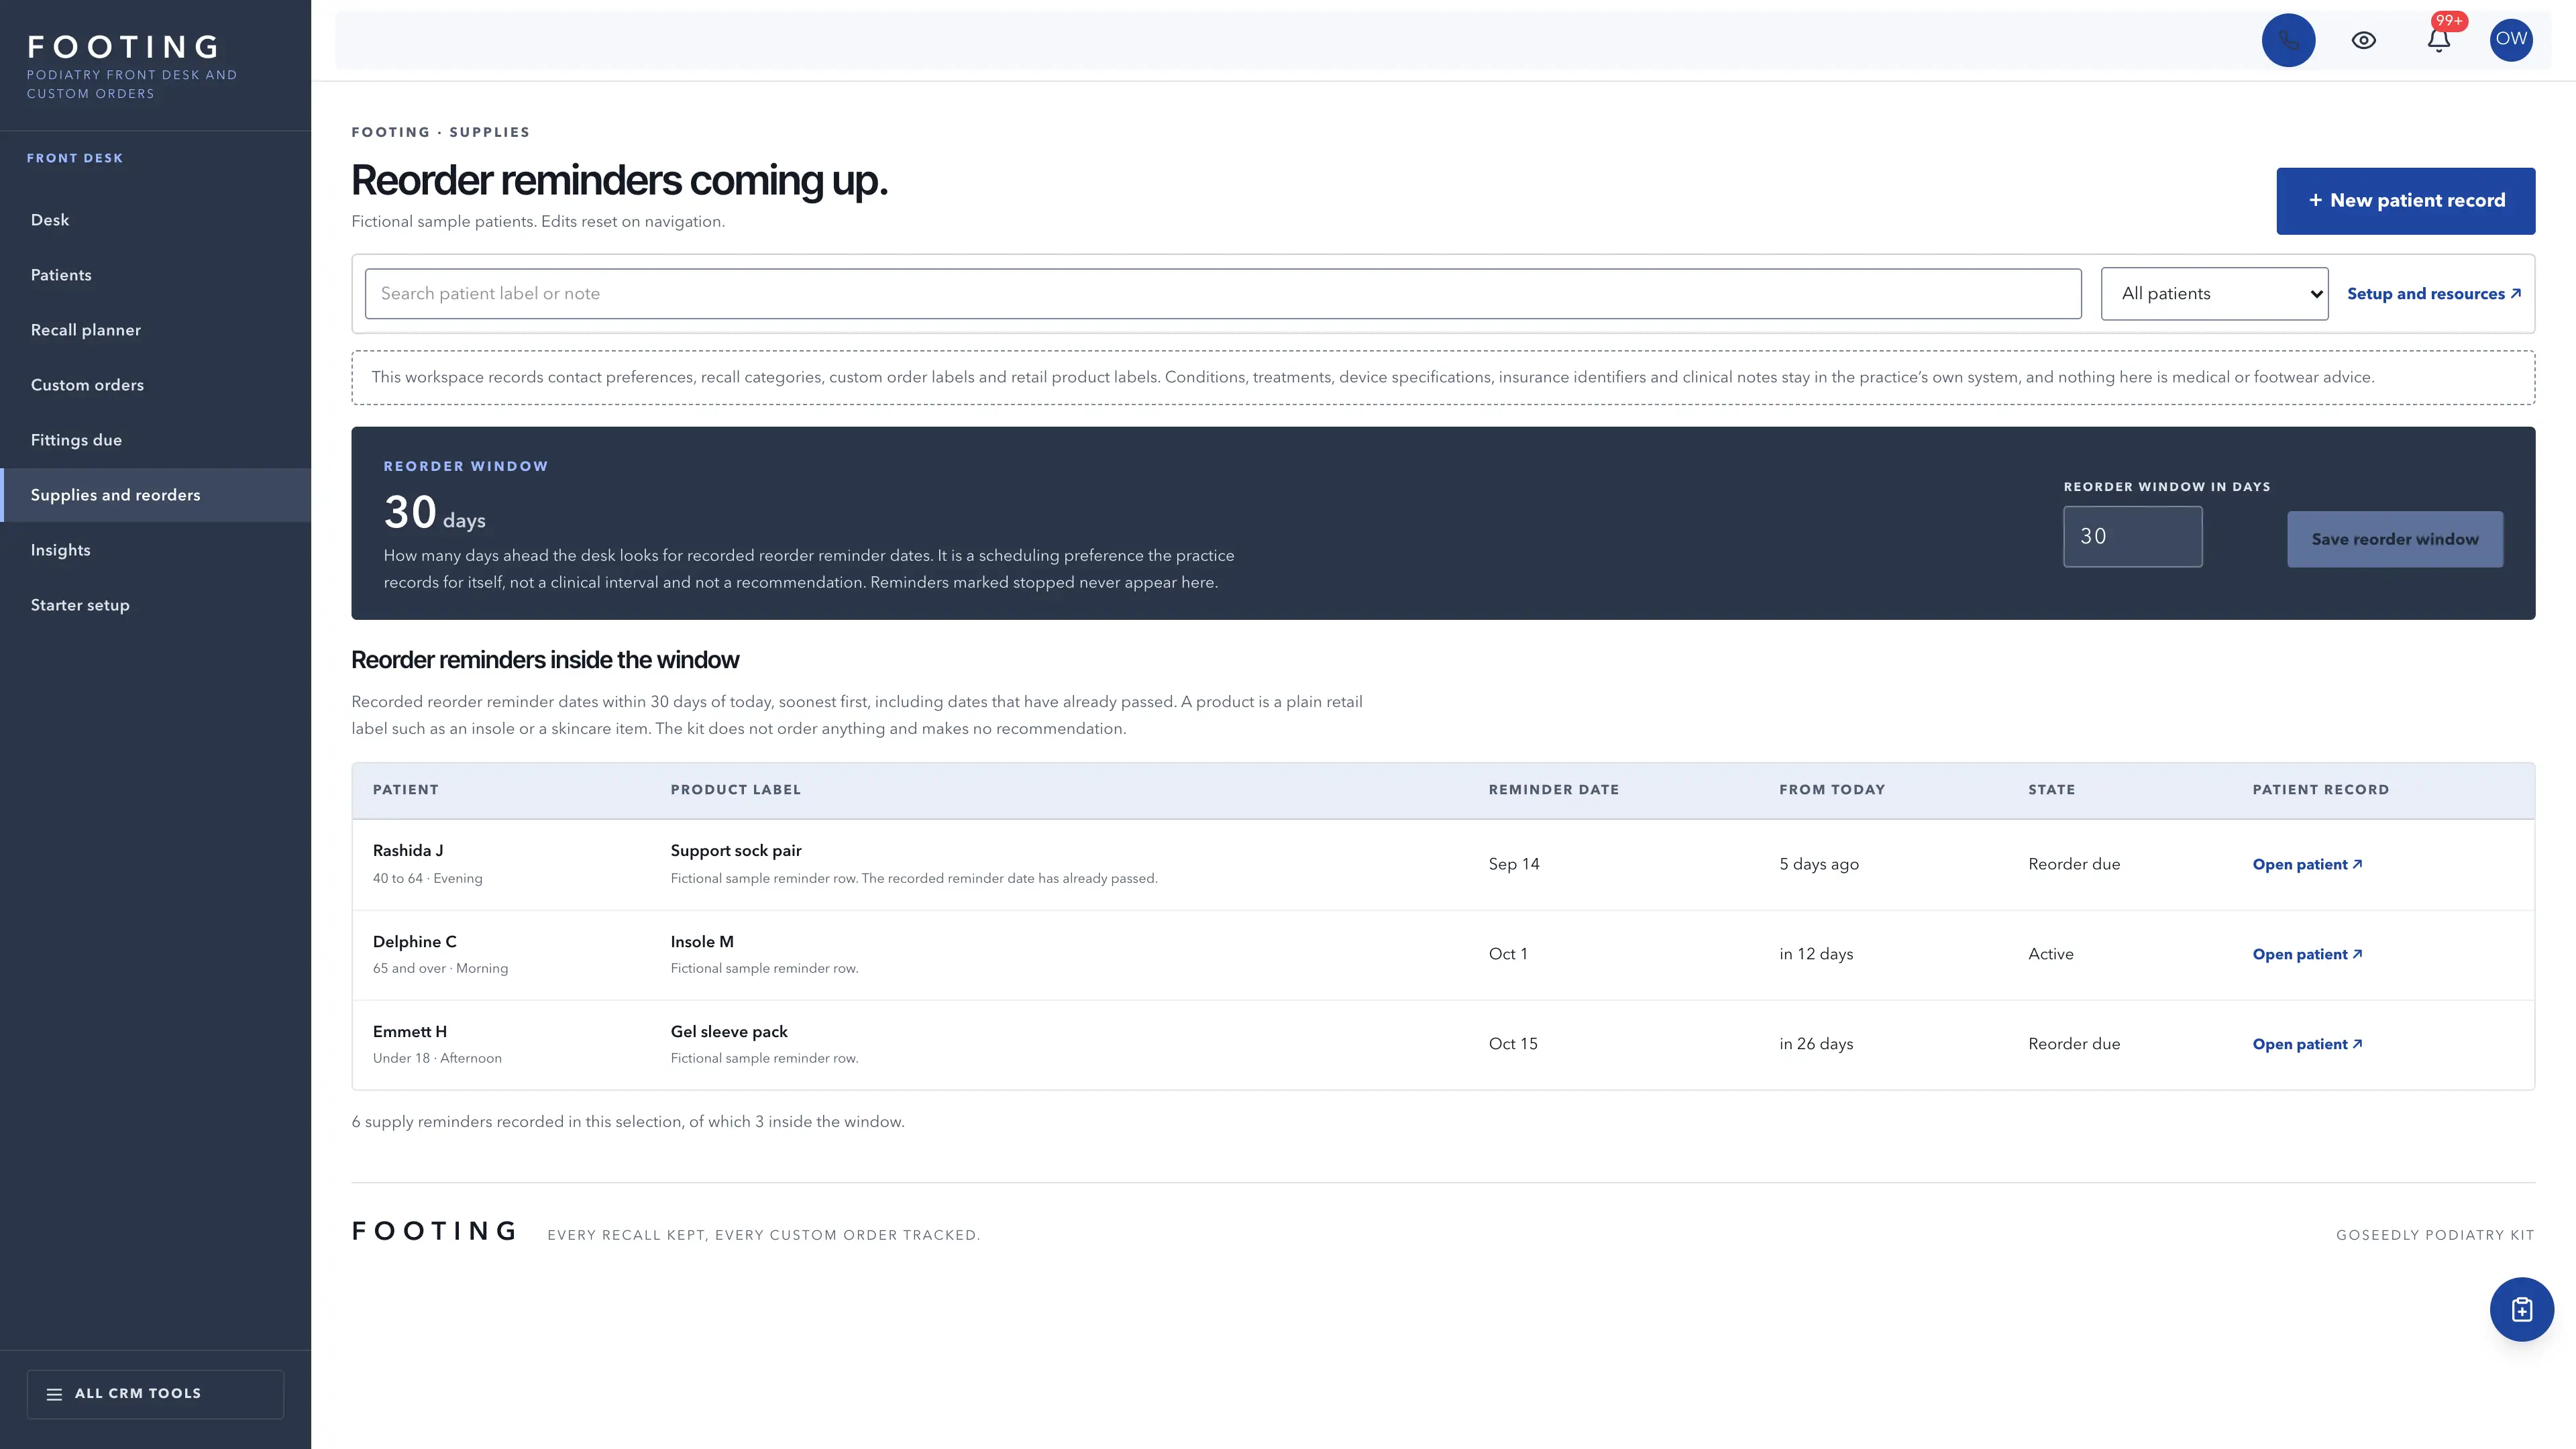This screenshot has width=2576, height=1449.
Task: Click the '5 days ago' cell
Action: (1819, 865)
